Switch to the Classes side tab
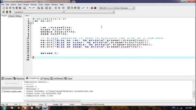 pos(11,16)
